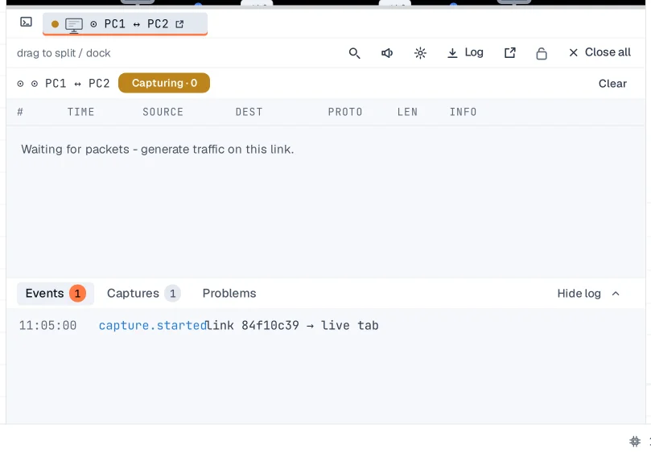This screenshot has height=457, width=651.
Task: Clear the captured packets
Action: click(x=612, y=84)
